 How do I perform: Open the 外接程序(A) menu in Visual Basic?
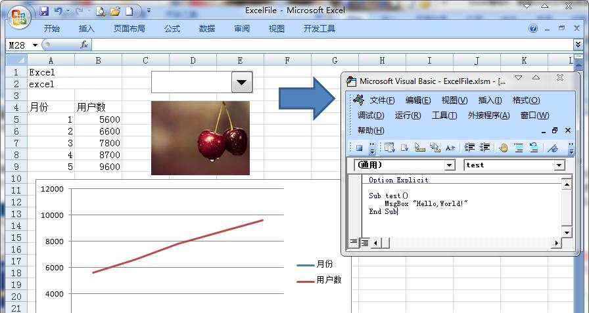pyautogui.click(x=488, y=115)
